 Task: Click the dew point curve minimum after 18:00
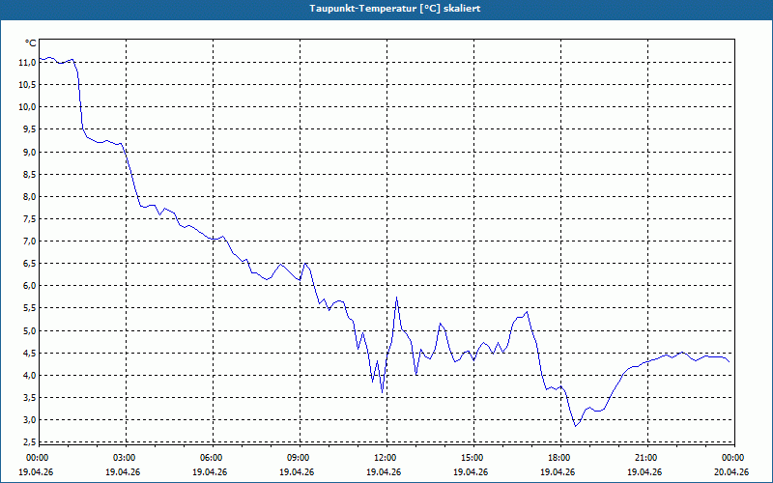575,426
